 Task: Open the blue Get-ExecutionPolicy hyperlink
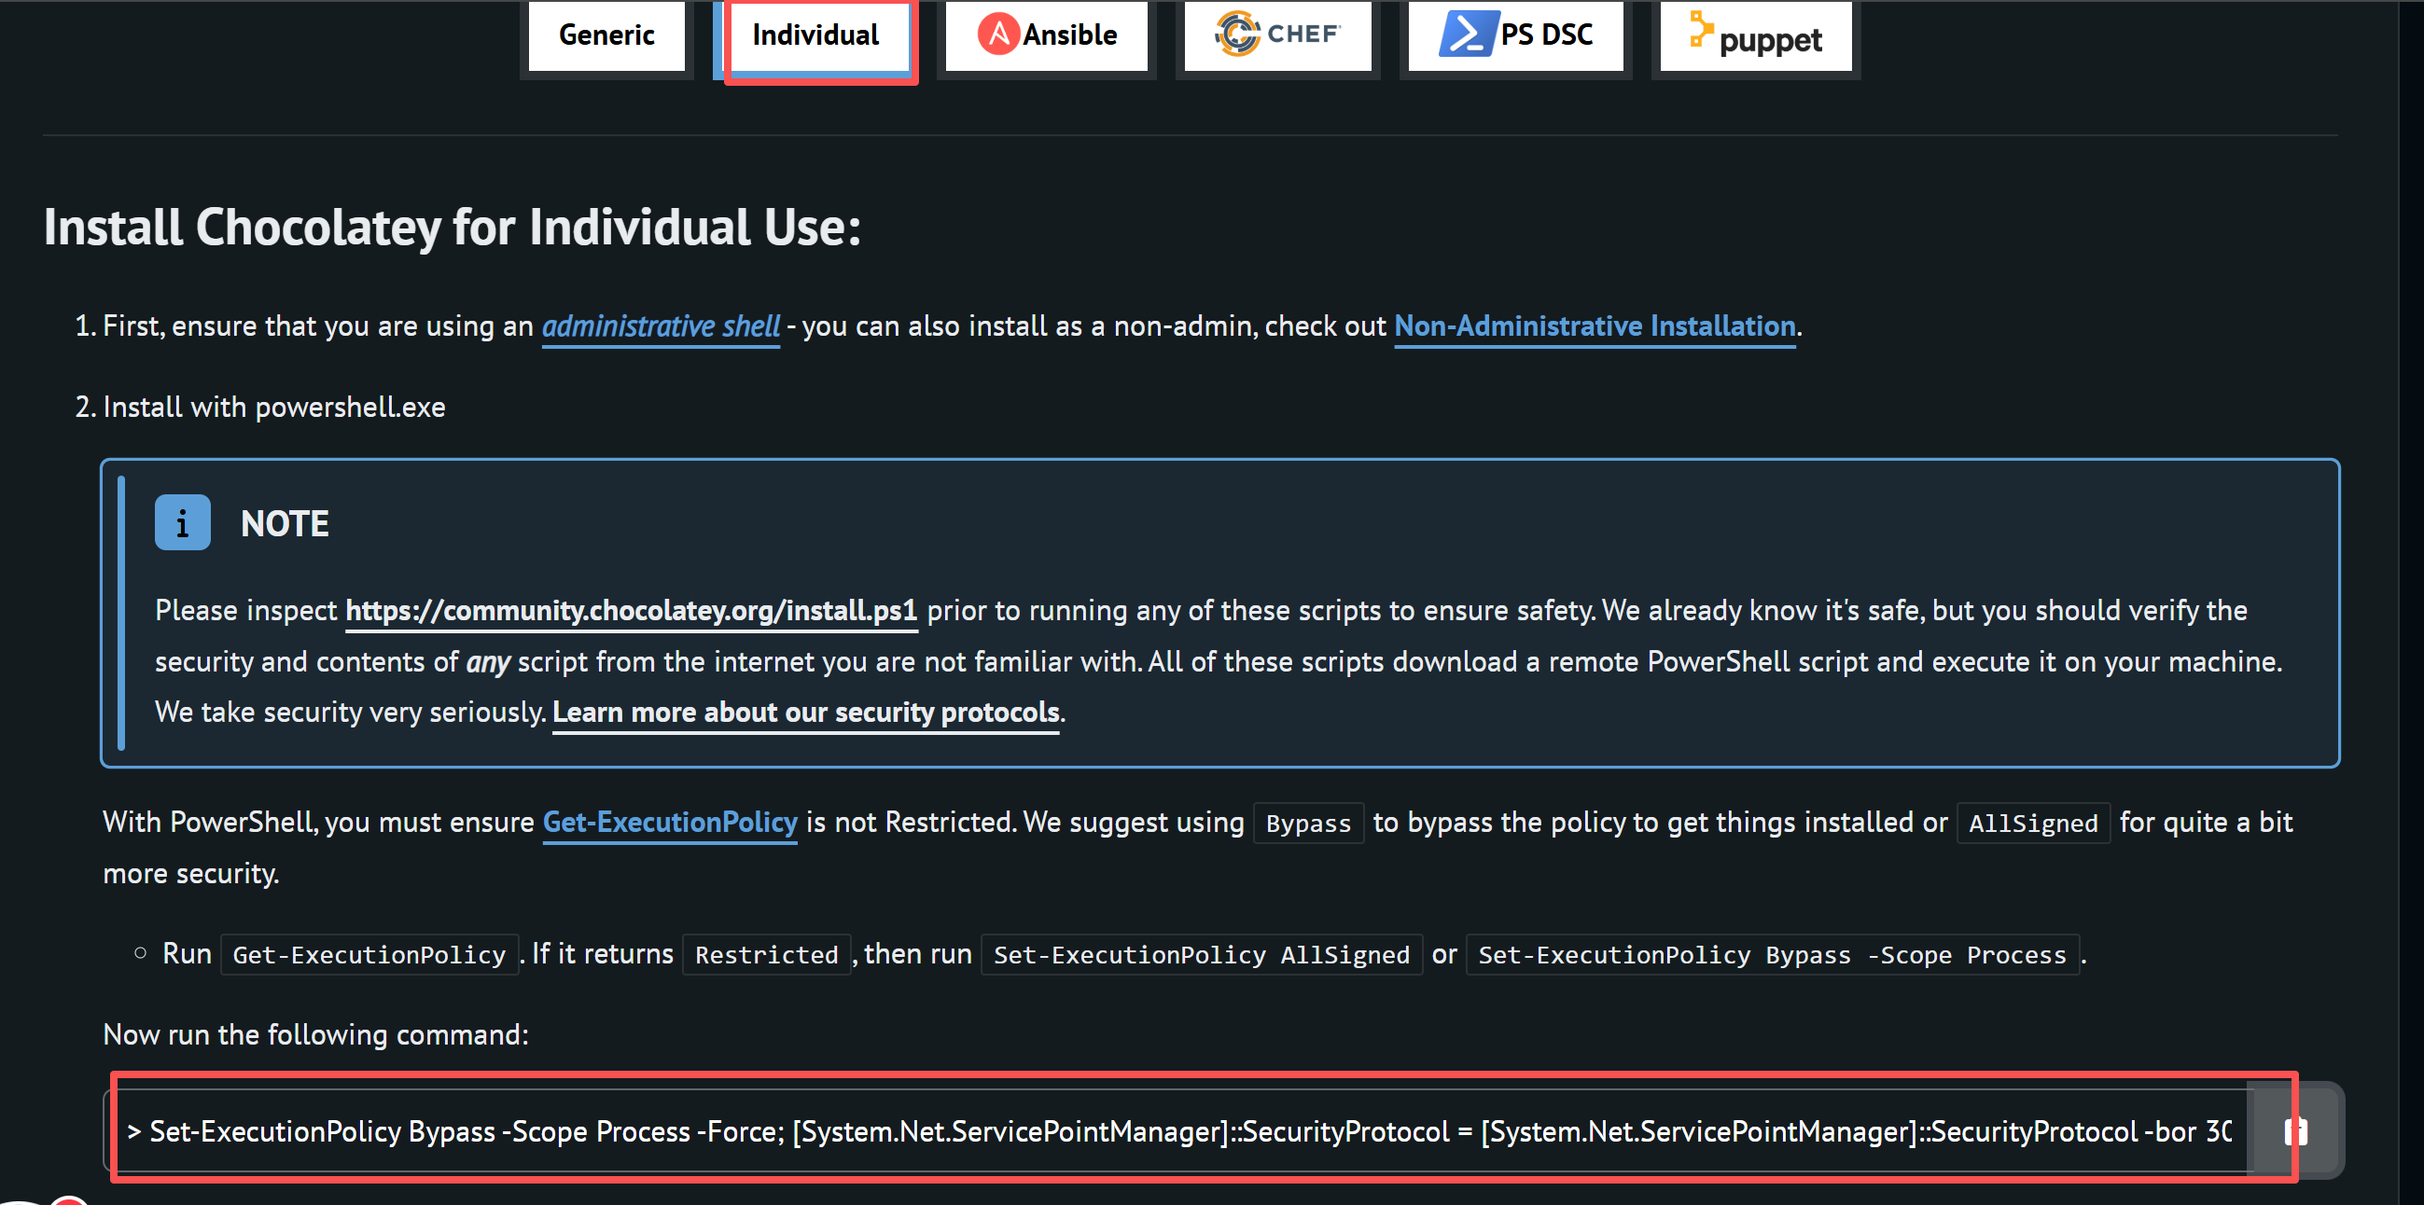[670, 823]
